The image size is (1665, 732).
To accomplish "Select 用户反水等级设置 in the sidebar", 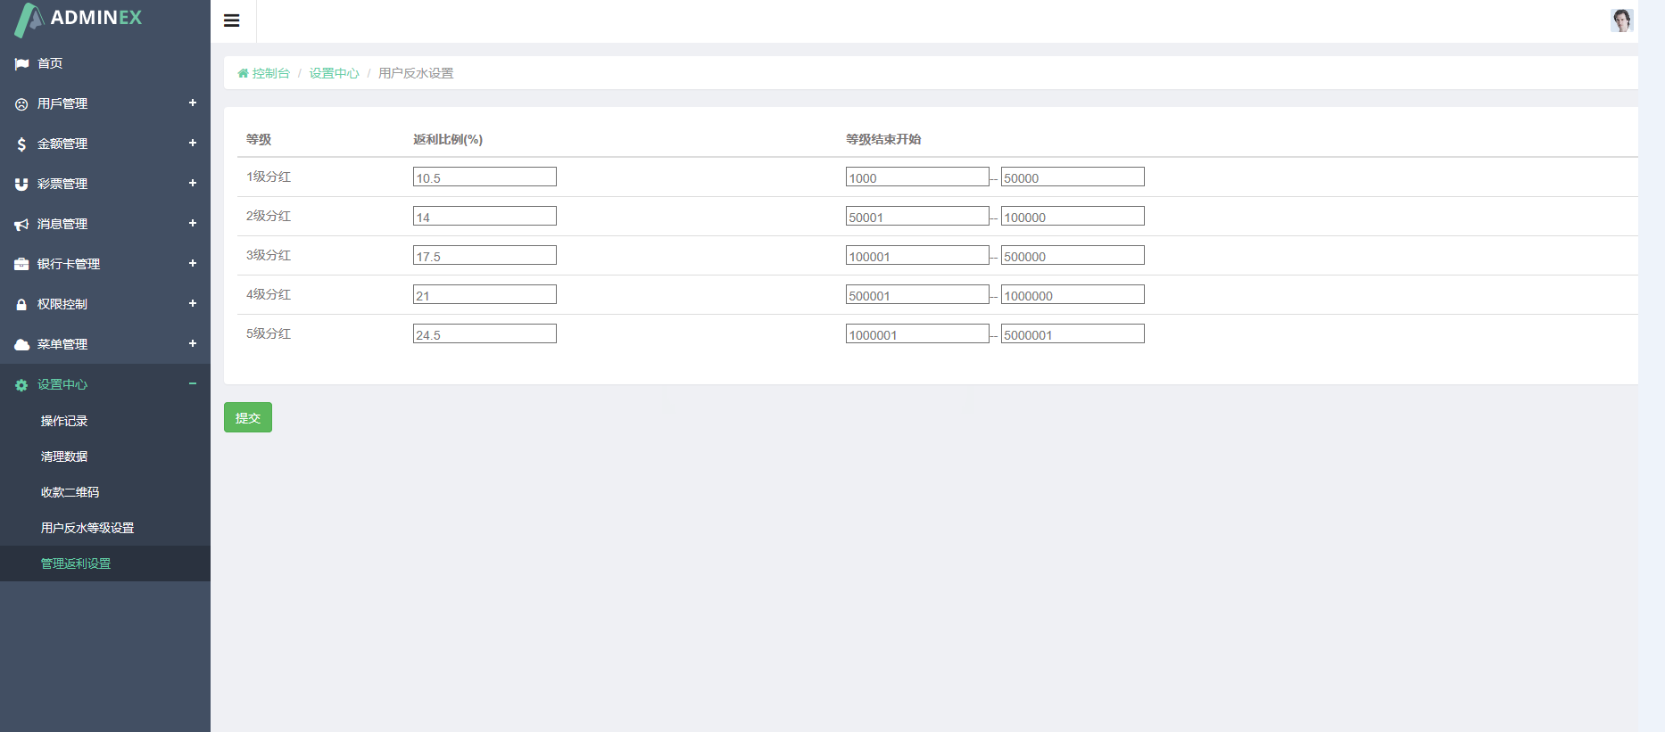I will point(87,528).
